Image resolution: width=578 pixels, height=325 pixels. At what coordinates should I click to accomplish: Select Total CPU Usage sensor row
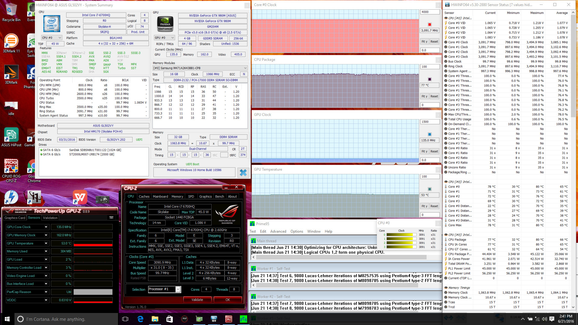[507, 119]
